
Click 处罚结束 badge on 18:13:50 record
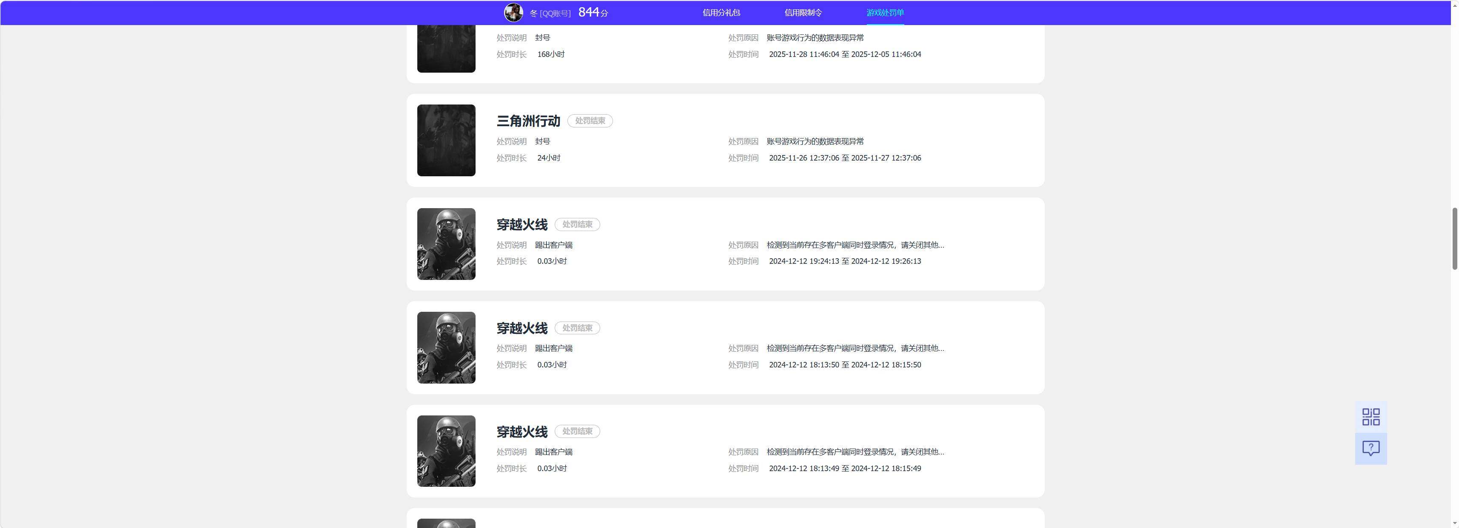pos(577,328)
